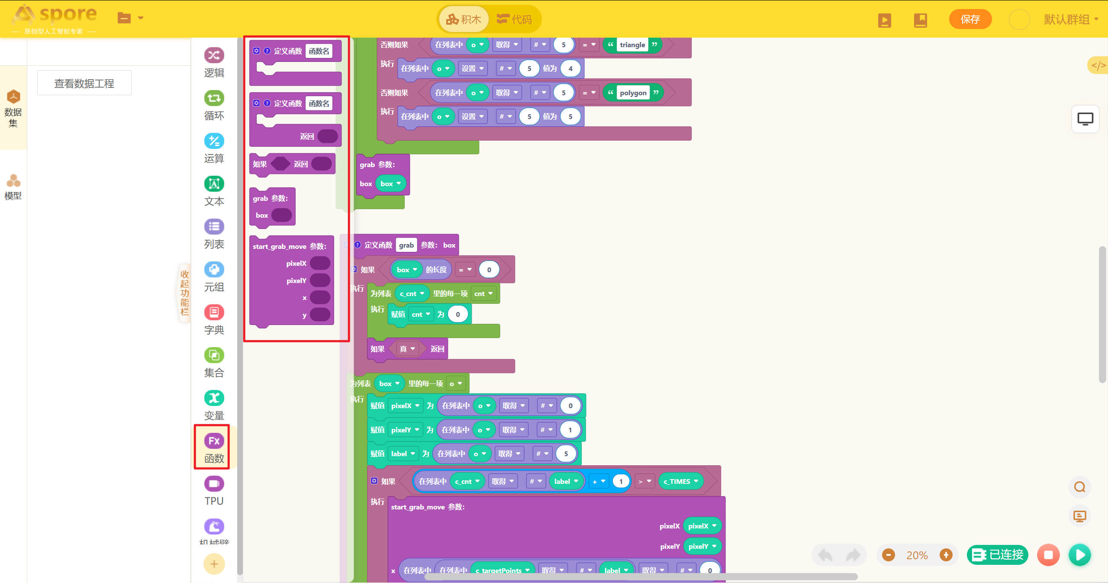The width and height of the screenshot is (1108, 583).
Task: Click the undo arrow icon
Action: (825, 555)
